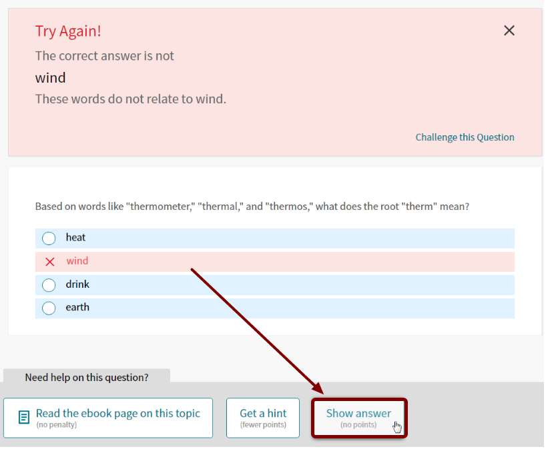Click the red X beside the wind answer
The image size is (546, 451).
coord(49,261)
